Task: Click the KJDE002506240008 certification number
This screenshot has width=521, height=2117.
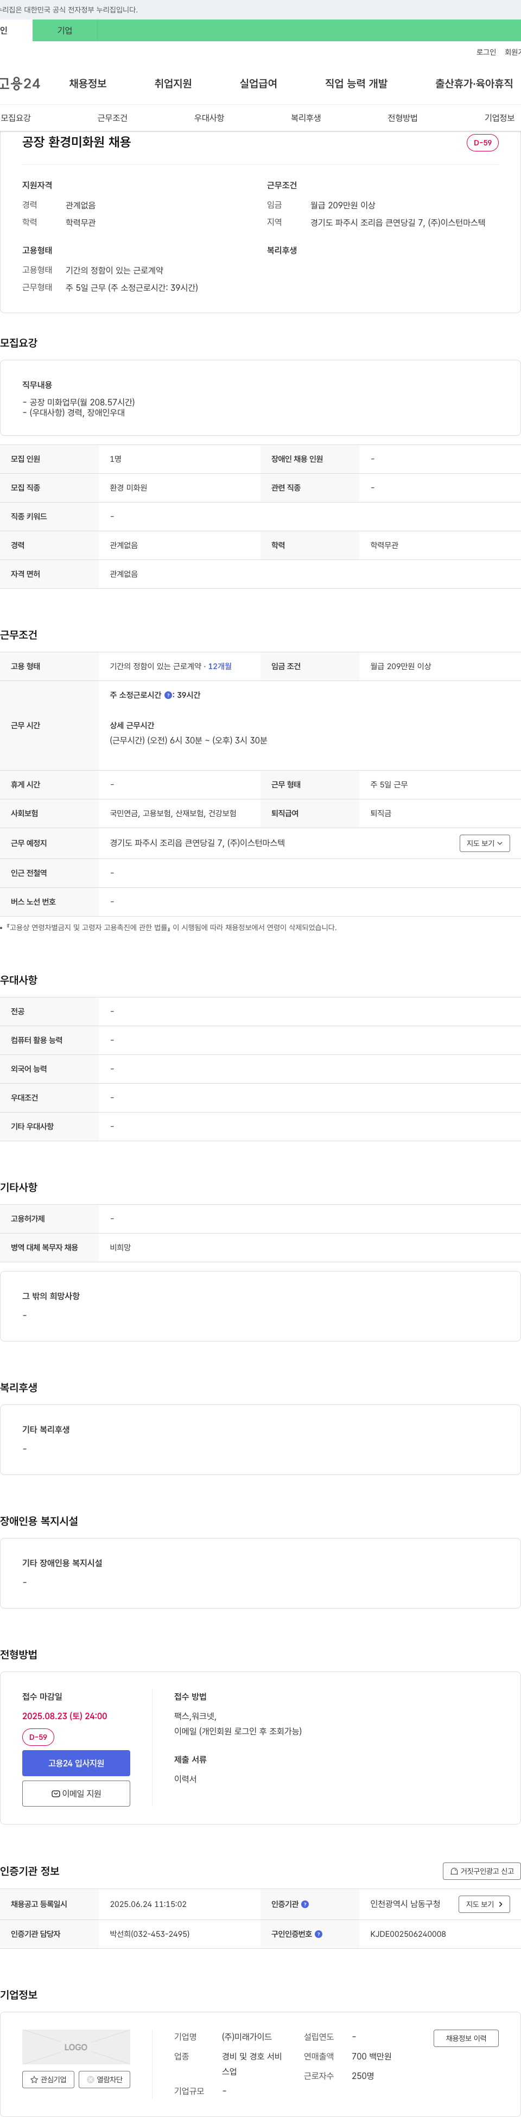Action: coord(408,1934)
